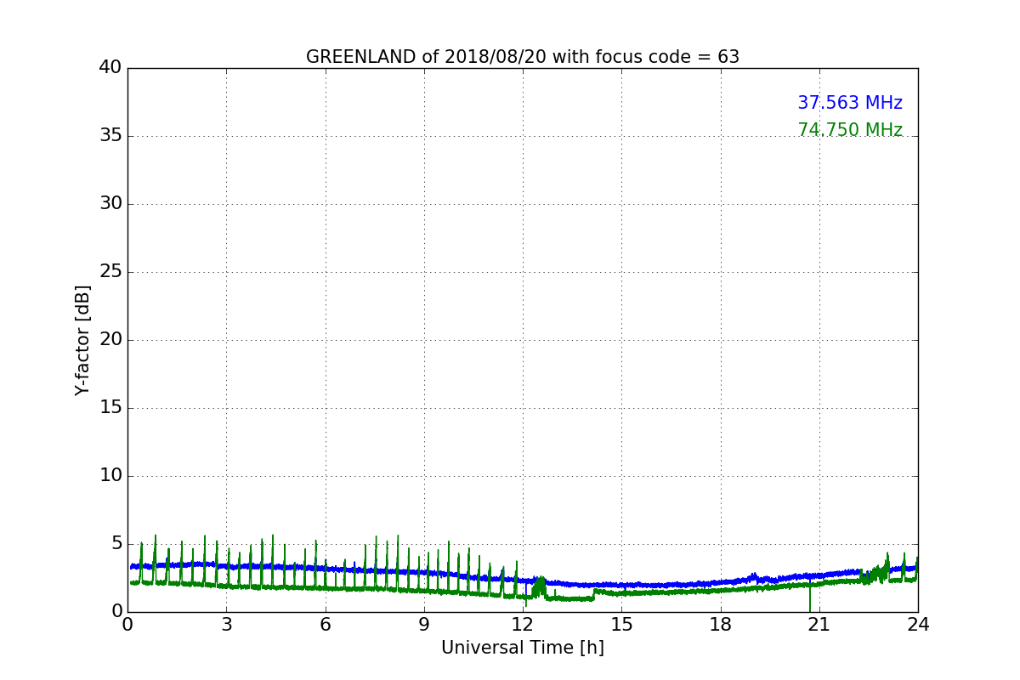The height and width of the screenshot is (680, 1020).
Task: Click y-axis tick label '40'
Action: tap(110, 68)
